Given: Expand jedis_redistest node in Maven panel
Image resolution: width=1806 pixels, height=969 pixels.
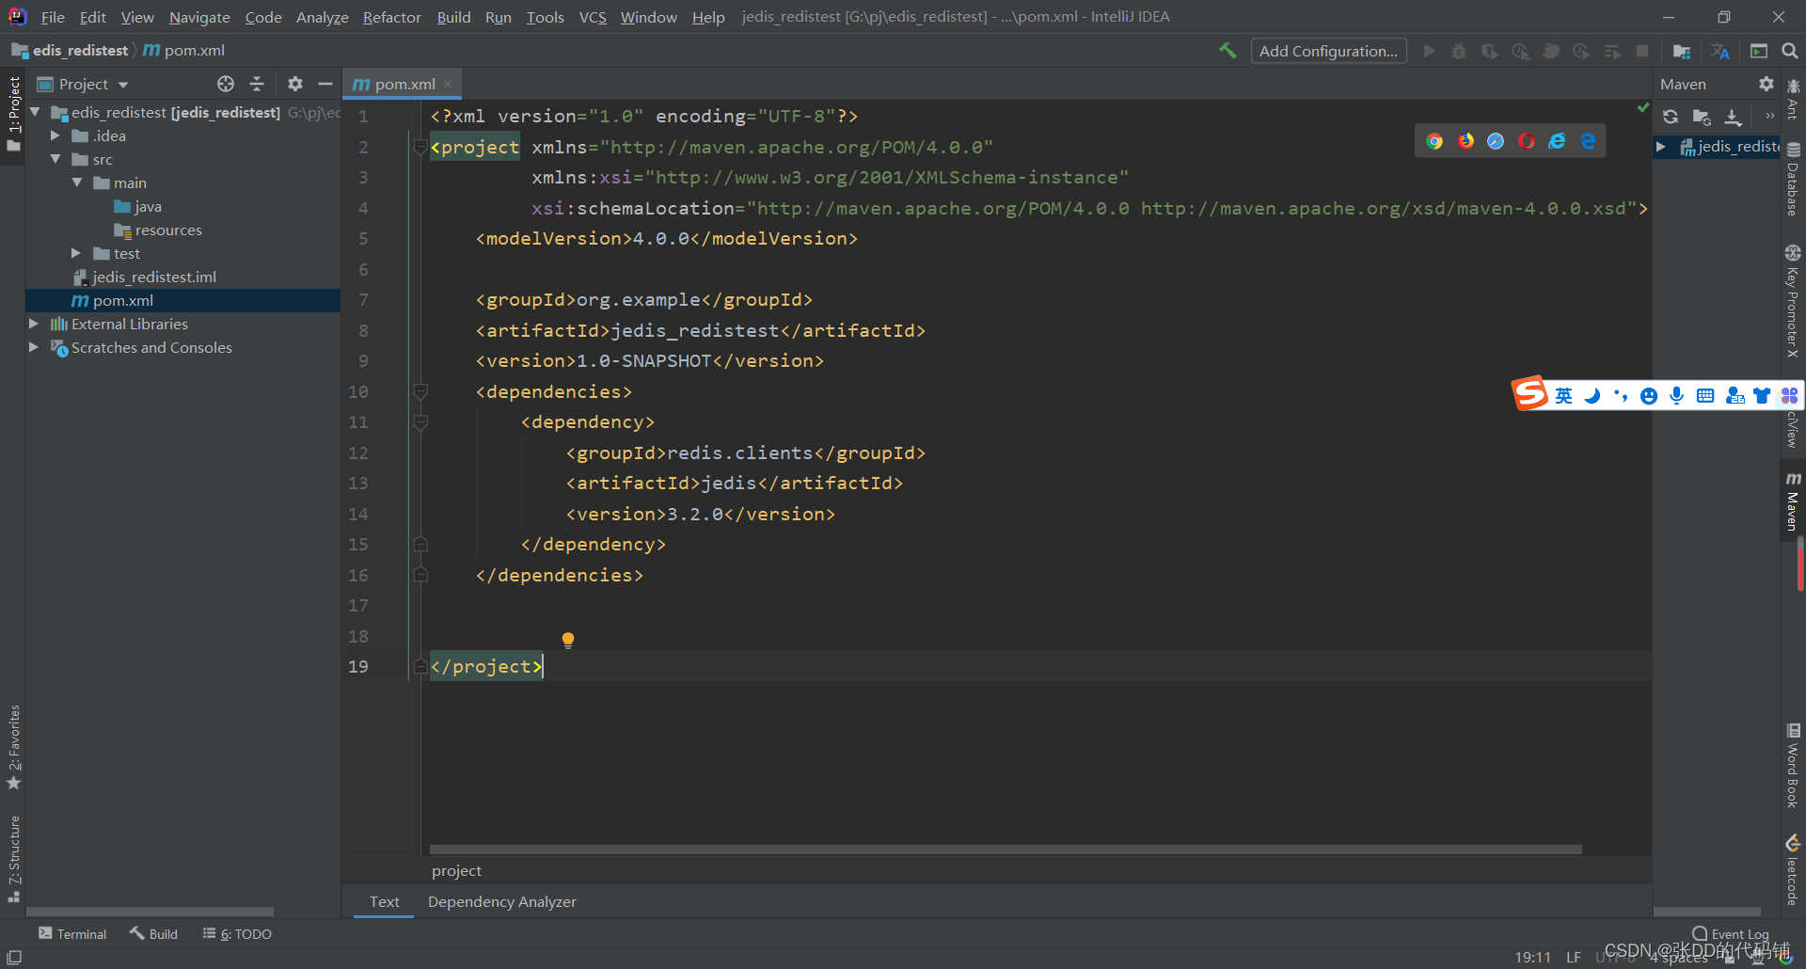Looking at the screenshot, I should point(1661,146).
